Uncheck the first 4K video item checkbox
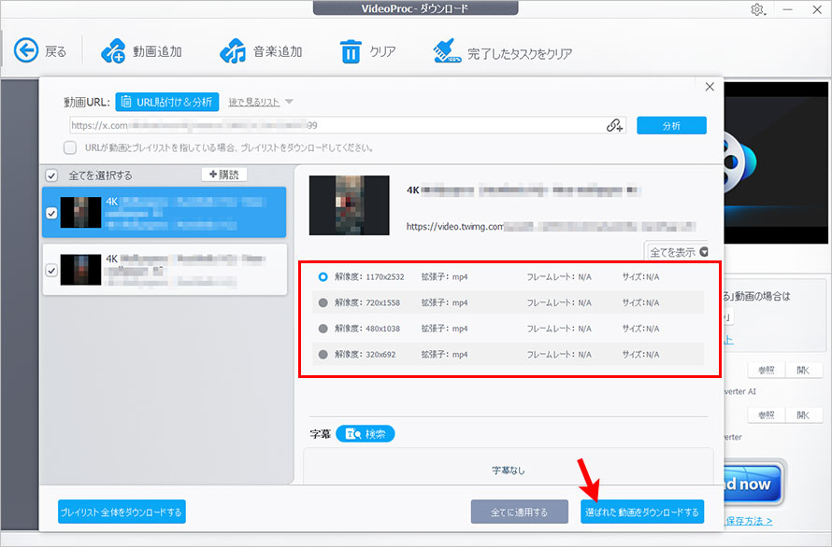This screenshot has height=547, width=832. click(51, 213)
